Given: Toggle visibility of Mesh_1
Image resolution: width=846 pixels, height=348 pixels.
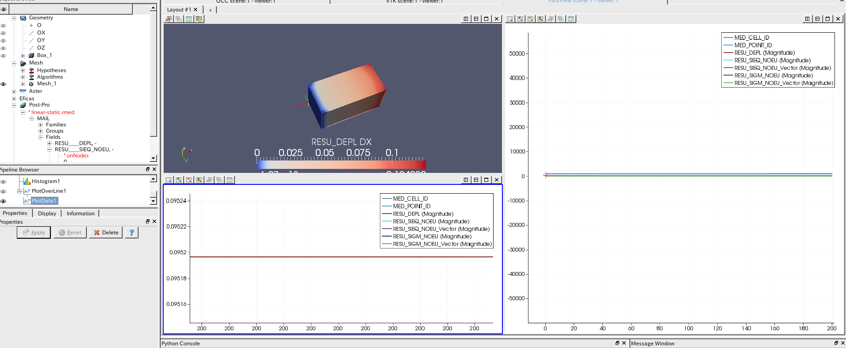Looking at the screenshot, I should 4,84.
